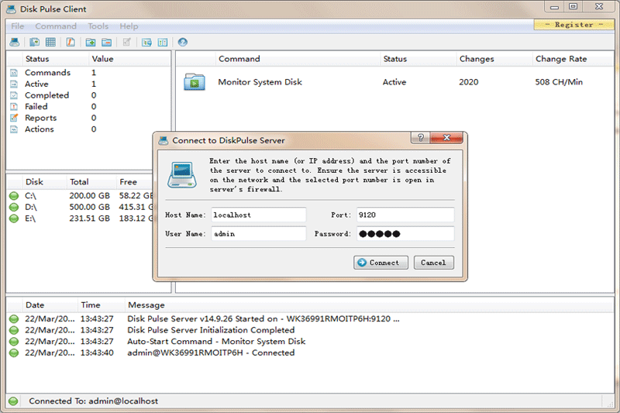
Task: Click the icon beside Commands status row
Action: (x=14, y=73)
